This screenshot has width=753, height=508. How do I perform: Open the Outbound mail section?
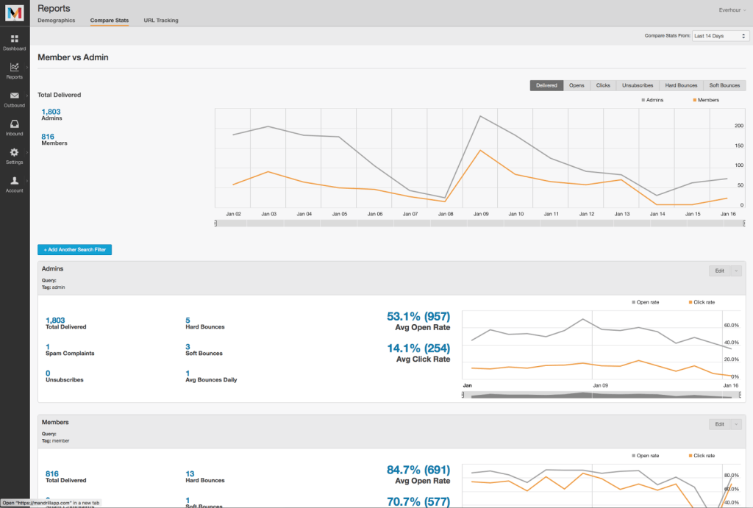tap(14, 99)
